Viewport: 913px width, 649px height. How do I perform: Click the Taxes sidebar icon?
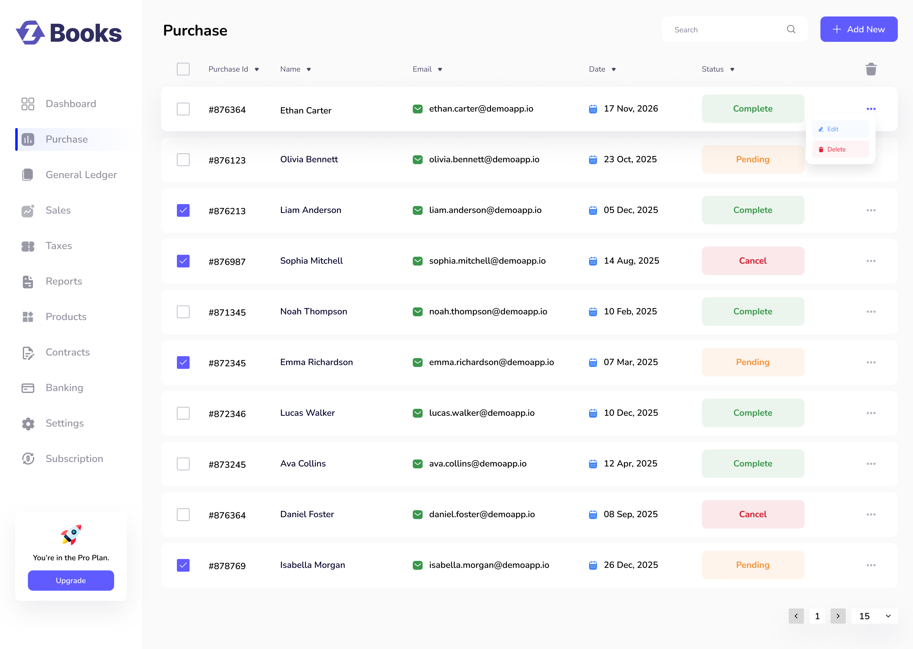tap(28, 246)
